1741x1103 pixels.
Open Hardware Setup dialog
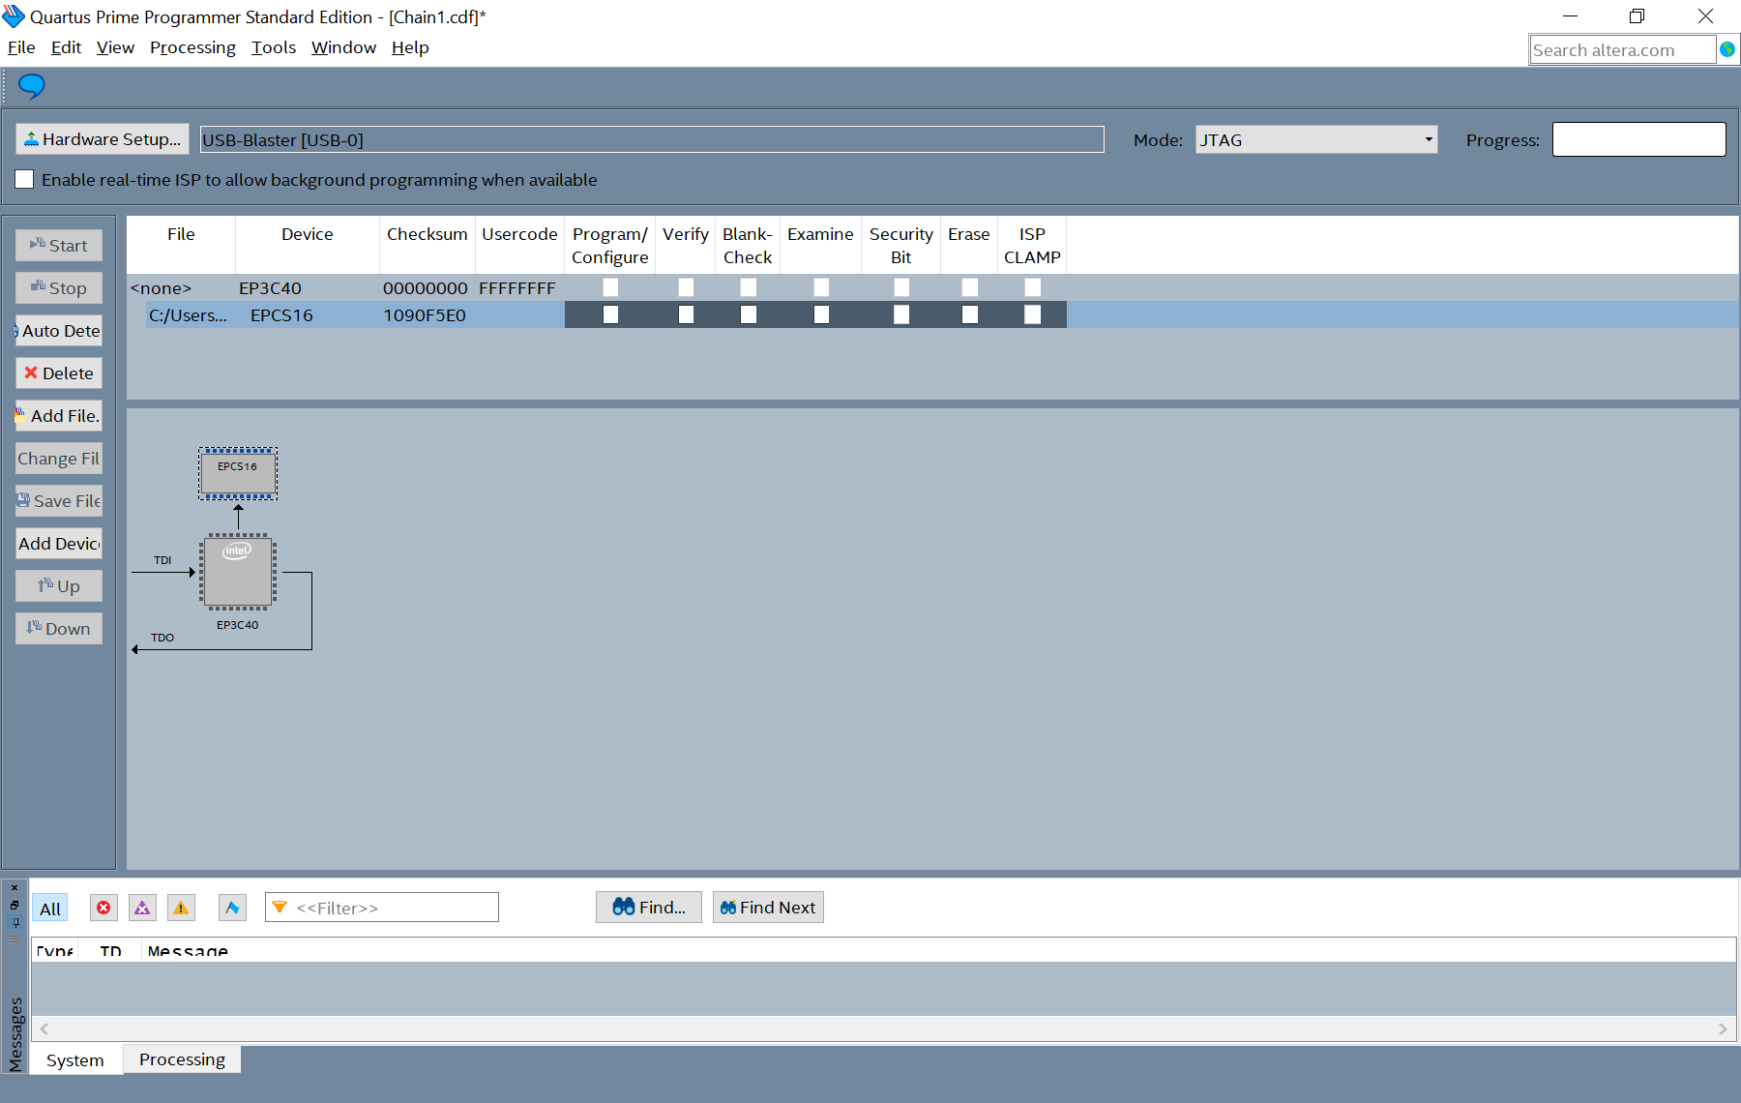pos(103,139)
